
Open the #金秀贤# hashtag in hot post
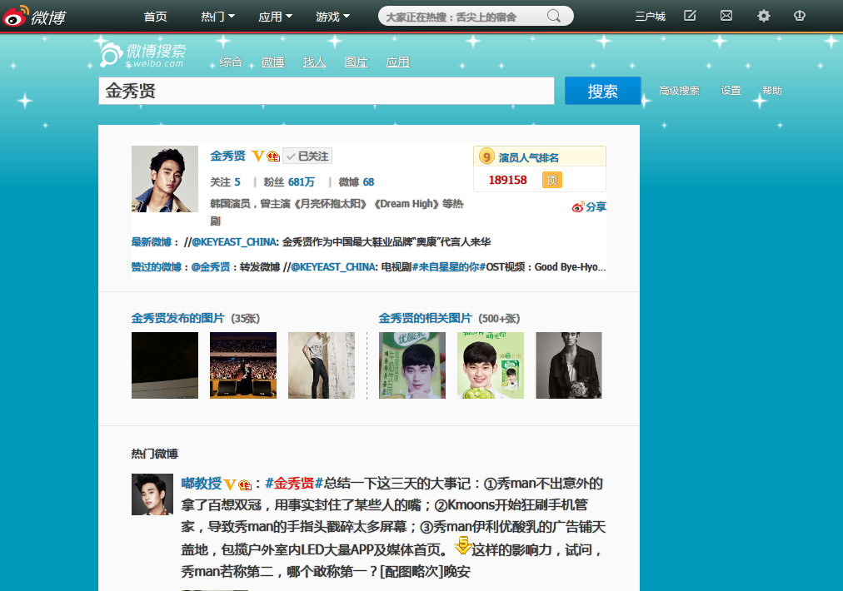pos(294,484)
